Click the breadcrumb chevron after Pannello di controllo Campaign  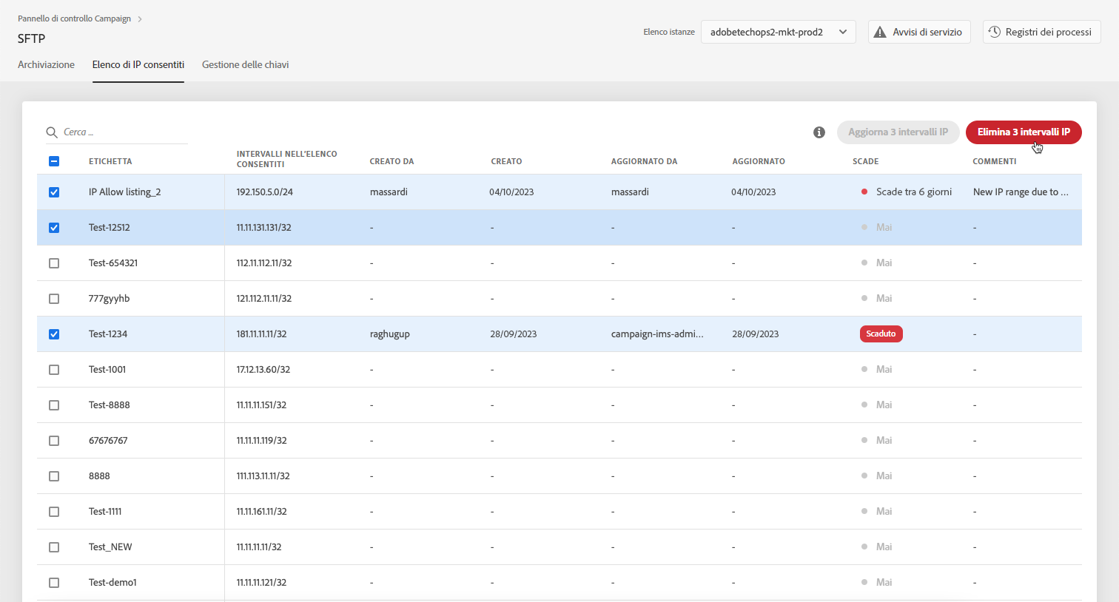point(140,19)
